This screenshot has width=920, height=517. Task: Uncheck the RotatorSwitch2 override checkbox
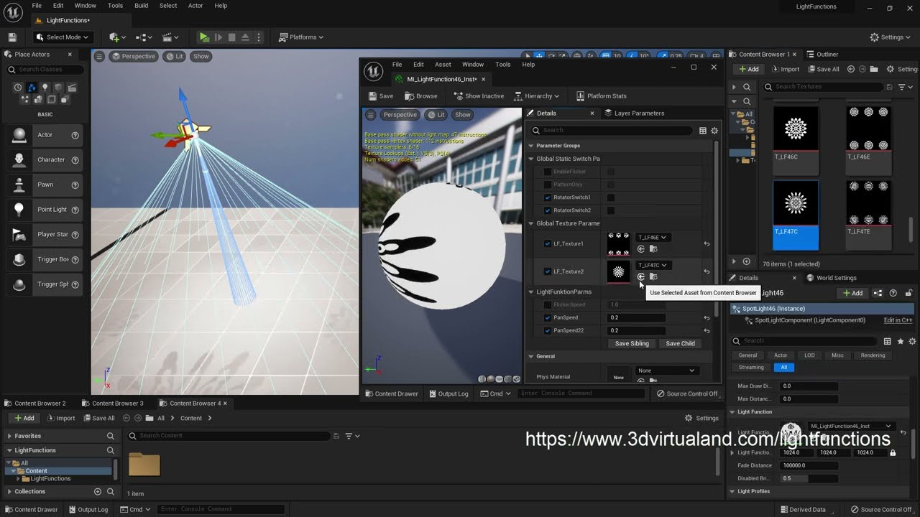tap(548, 210)
